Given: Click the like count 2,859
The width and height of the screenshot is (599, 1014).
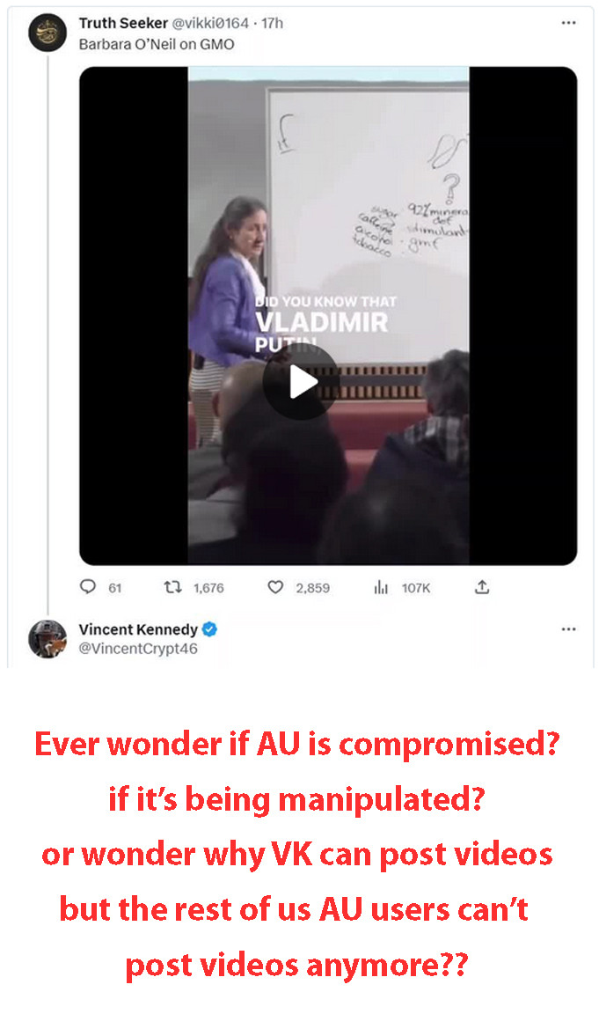Looking at the screenshot, I should point(313,588).
